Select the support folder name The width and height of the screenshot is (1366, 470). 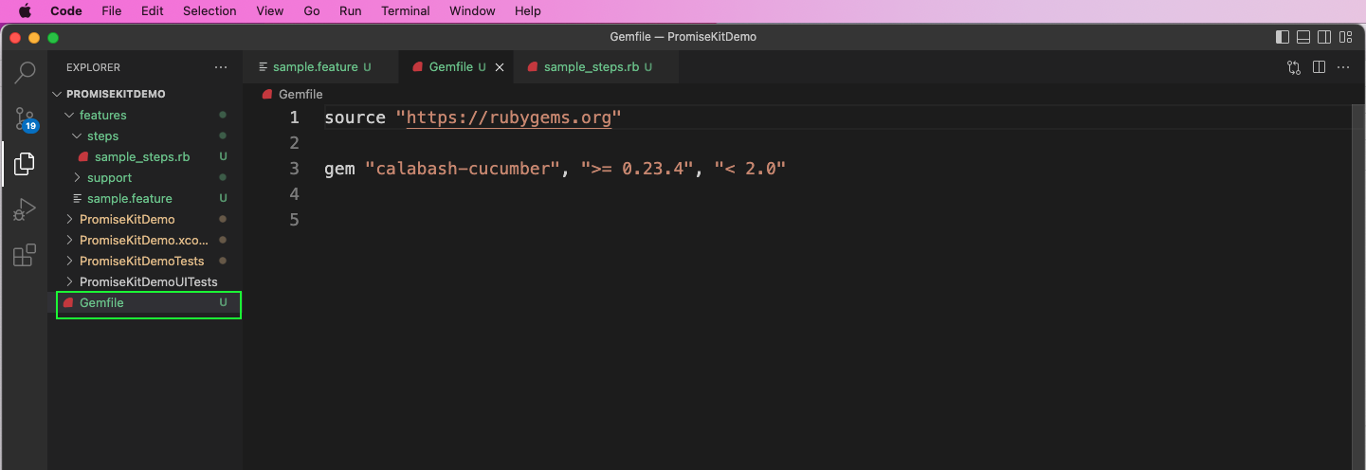point(110,178)
